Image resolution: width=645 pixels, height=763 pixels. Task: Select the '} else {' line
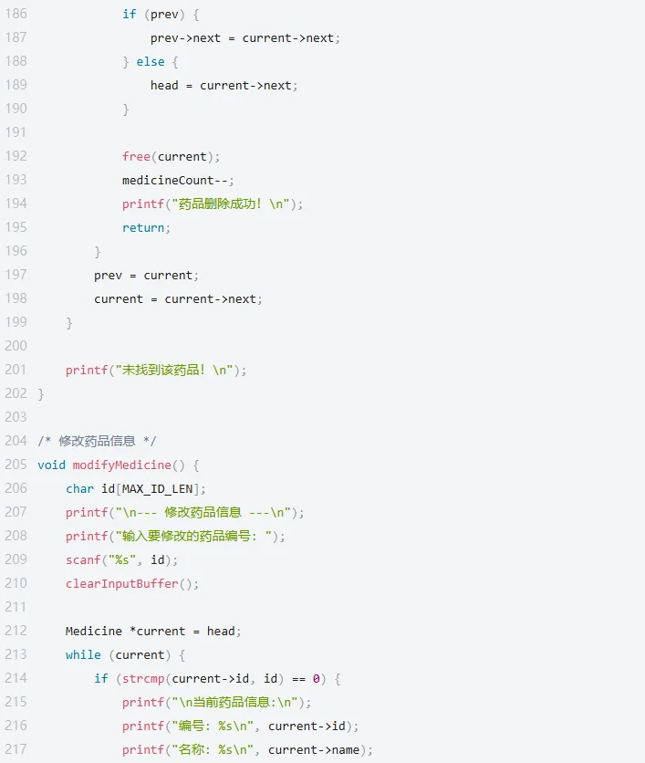[x=151, y=62]
